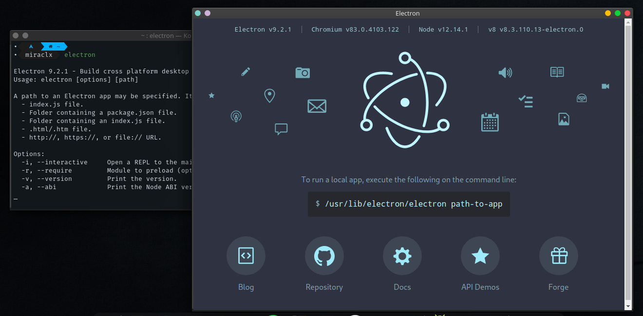Click the Chromium v83.0.4103.122 version text
This screenshot has height=316, width=643.
point(355,29)
